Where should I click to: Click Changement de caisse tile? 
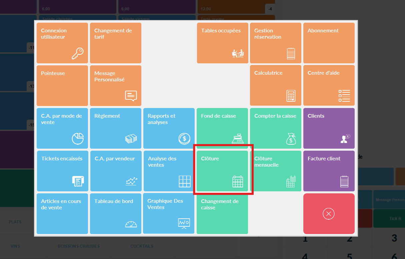click(222, 214)
